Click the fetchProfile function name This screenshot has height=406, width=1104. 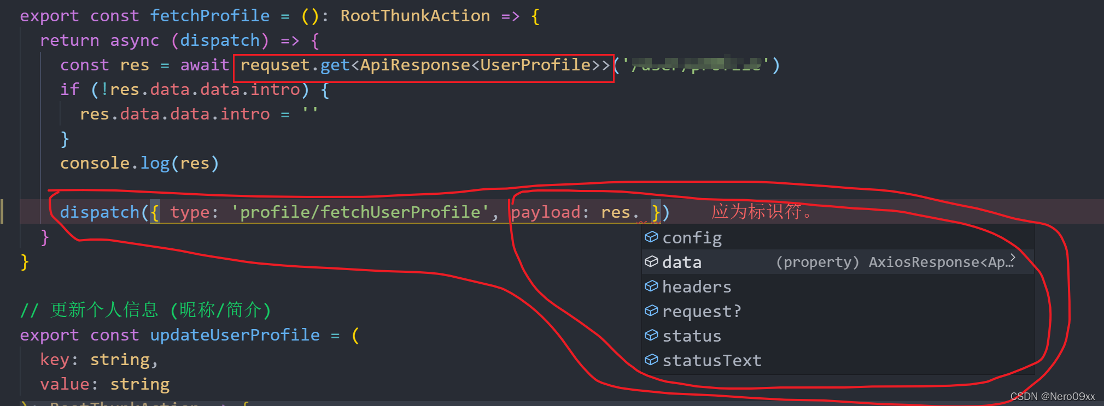point(210,16)
